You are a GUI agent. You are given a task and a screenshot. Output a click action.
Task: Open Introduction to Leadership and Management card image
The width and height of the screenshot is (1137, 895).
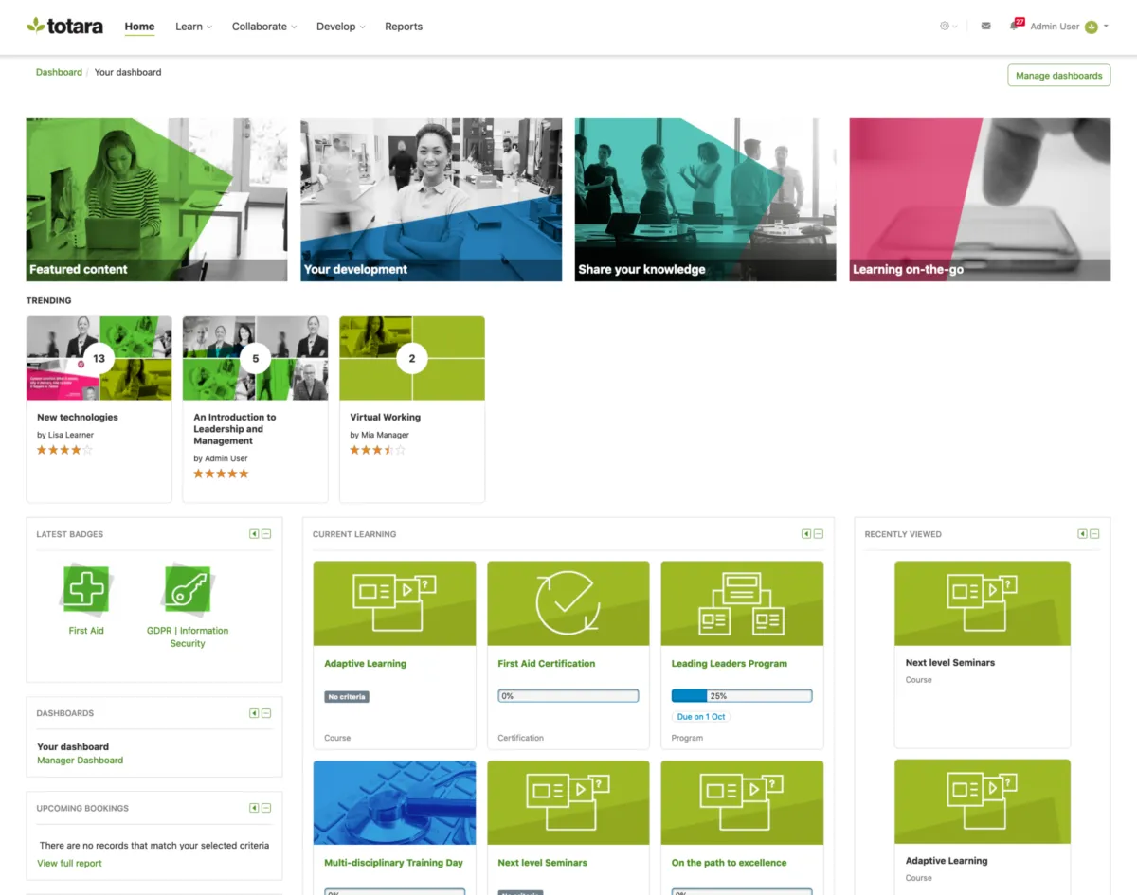tap(256, 359)
